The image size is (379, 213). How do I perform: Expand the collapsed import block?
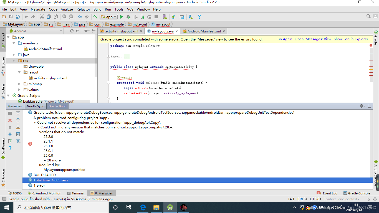coord(108,56)
